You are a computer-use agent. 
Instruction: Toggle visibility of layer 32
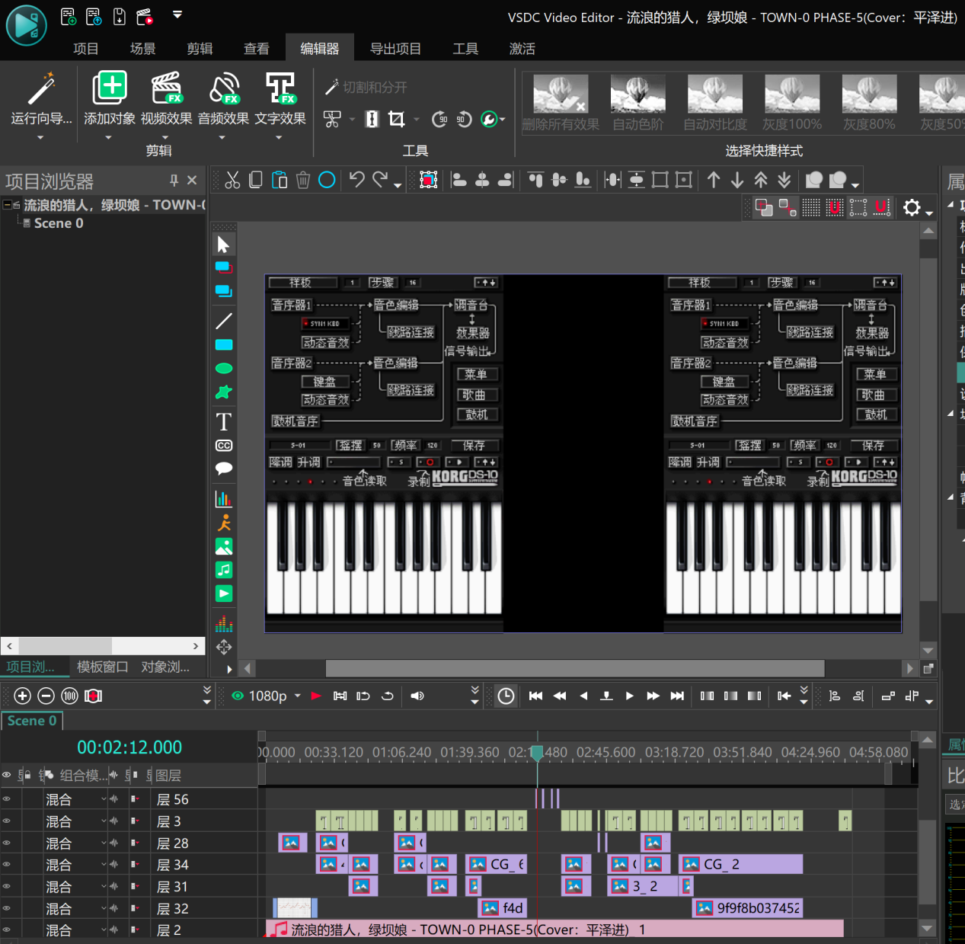point(7,908)
